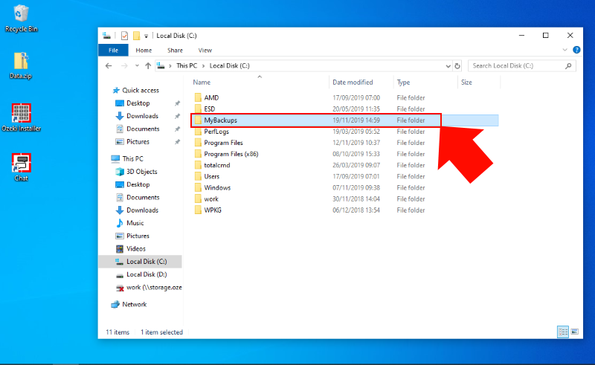This screenshot has height=365, width=595.
Task: Click the Search Local Disk (C:) field
Action: pyautogui.click(x=522, y=65)
